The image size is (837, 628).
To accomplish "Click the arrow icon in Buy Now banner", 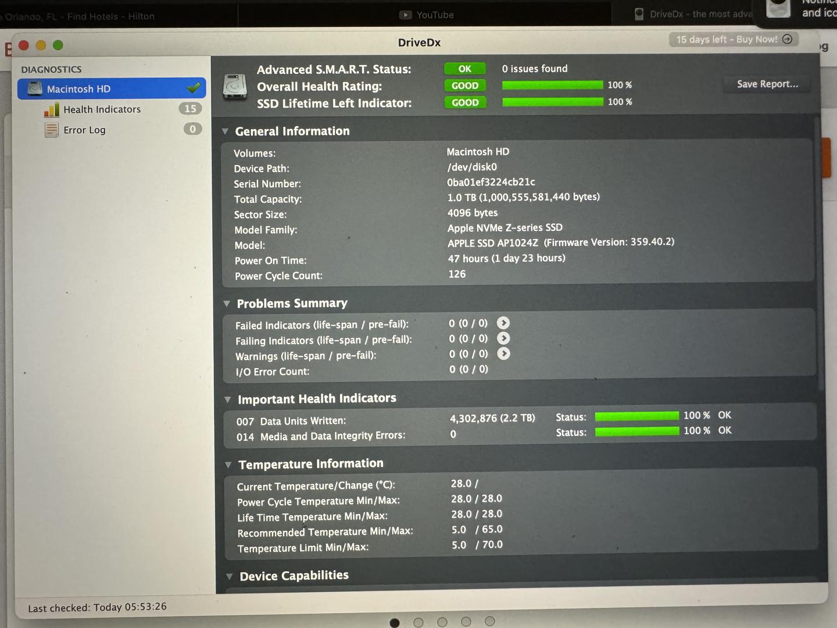I will click(787, 39).
